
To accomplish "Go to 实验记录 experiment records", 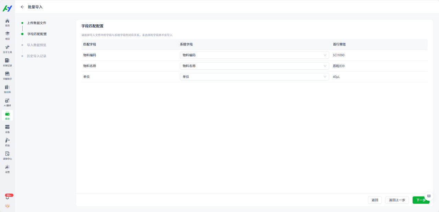I will (x=7, y=62).
